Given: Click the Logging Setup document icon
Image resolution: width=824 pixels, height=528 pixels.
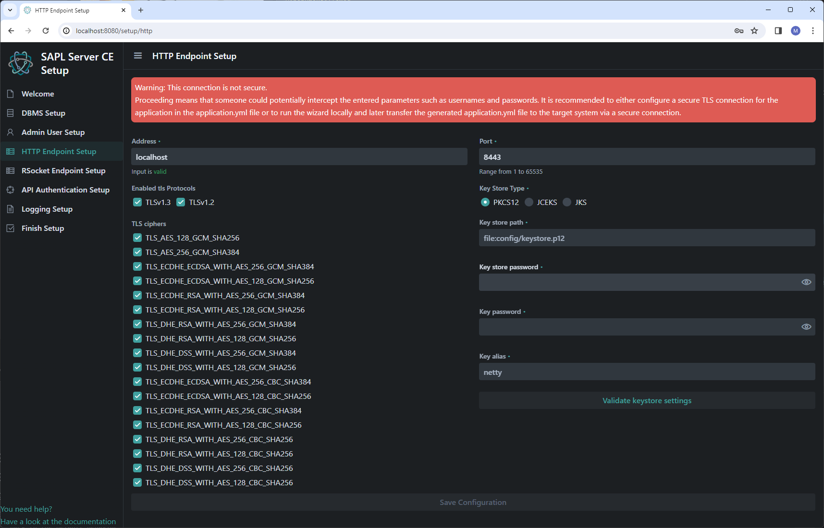Looking at the screenshot, I should click(x=11, y=209).
